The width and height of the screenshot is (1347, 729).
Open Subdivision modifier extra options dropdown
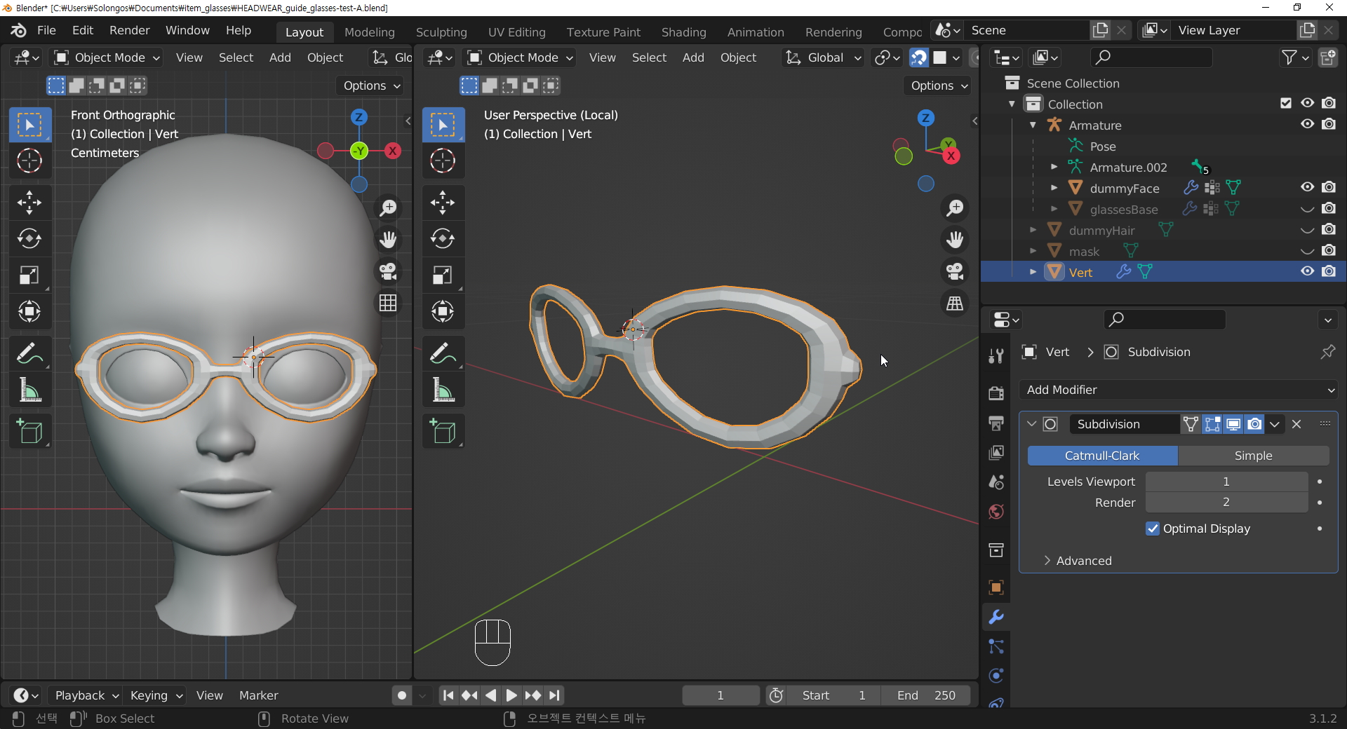1275,424
